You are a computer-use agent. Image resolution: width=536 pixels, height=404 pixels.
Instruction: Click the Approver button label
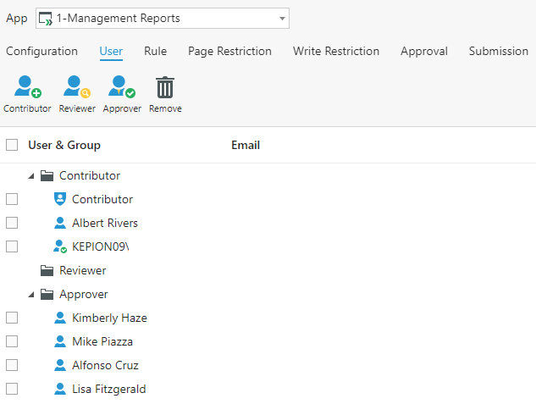[x=122, y=108]
